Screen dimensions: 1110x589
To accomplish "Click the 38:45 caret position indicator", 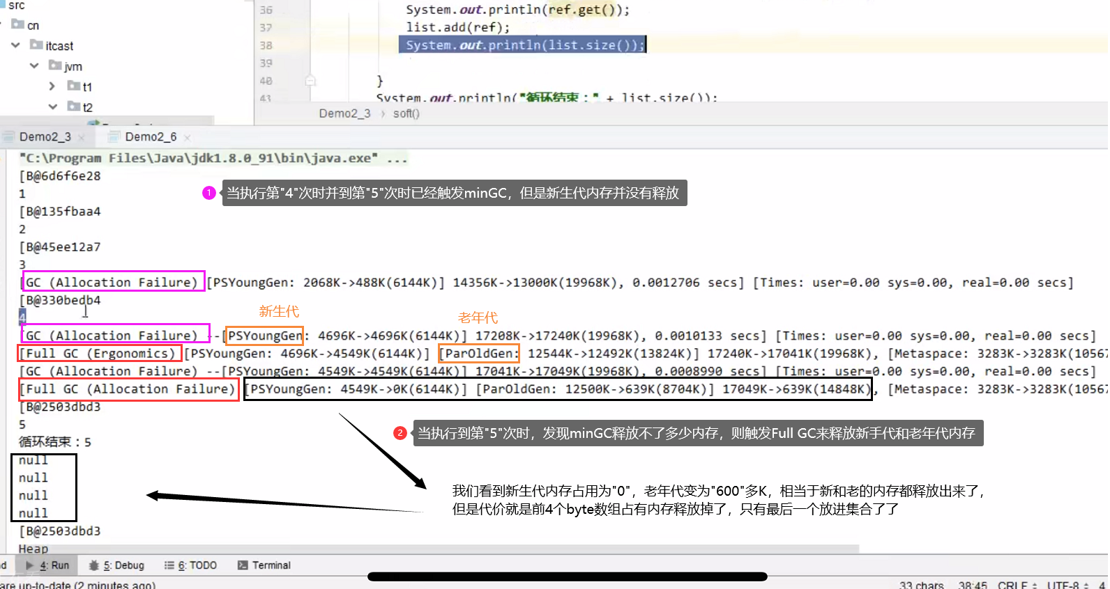I will (x=973, y=585).
